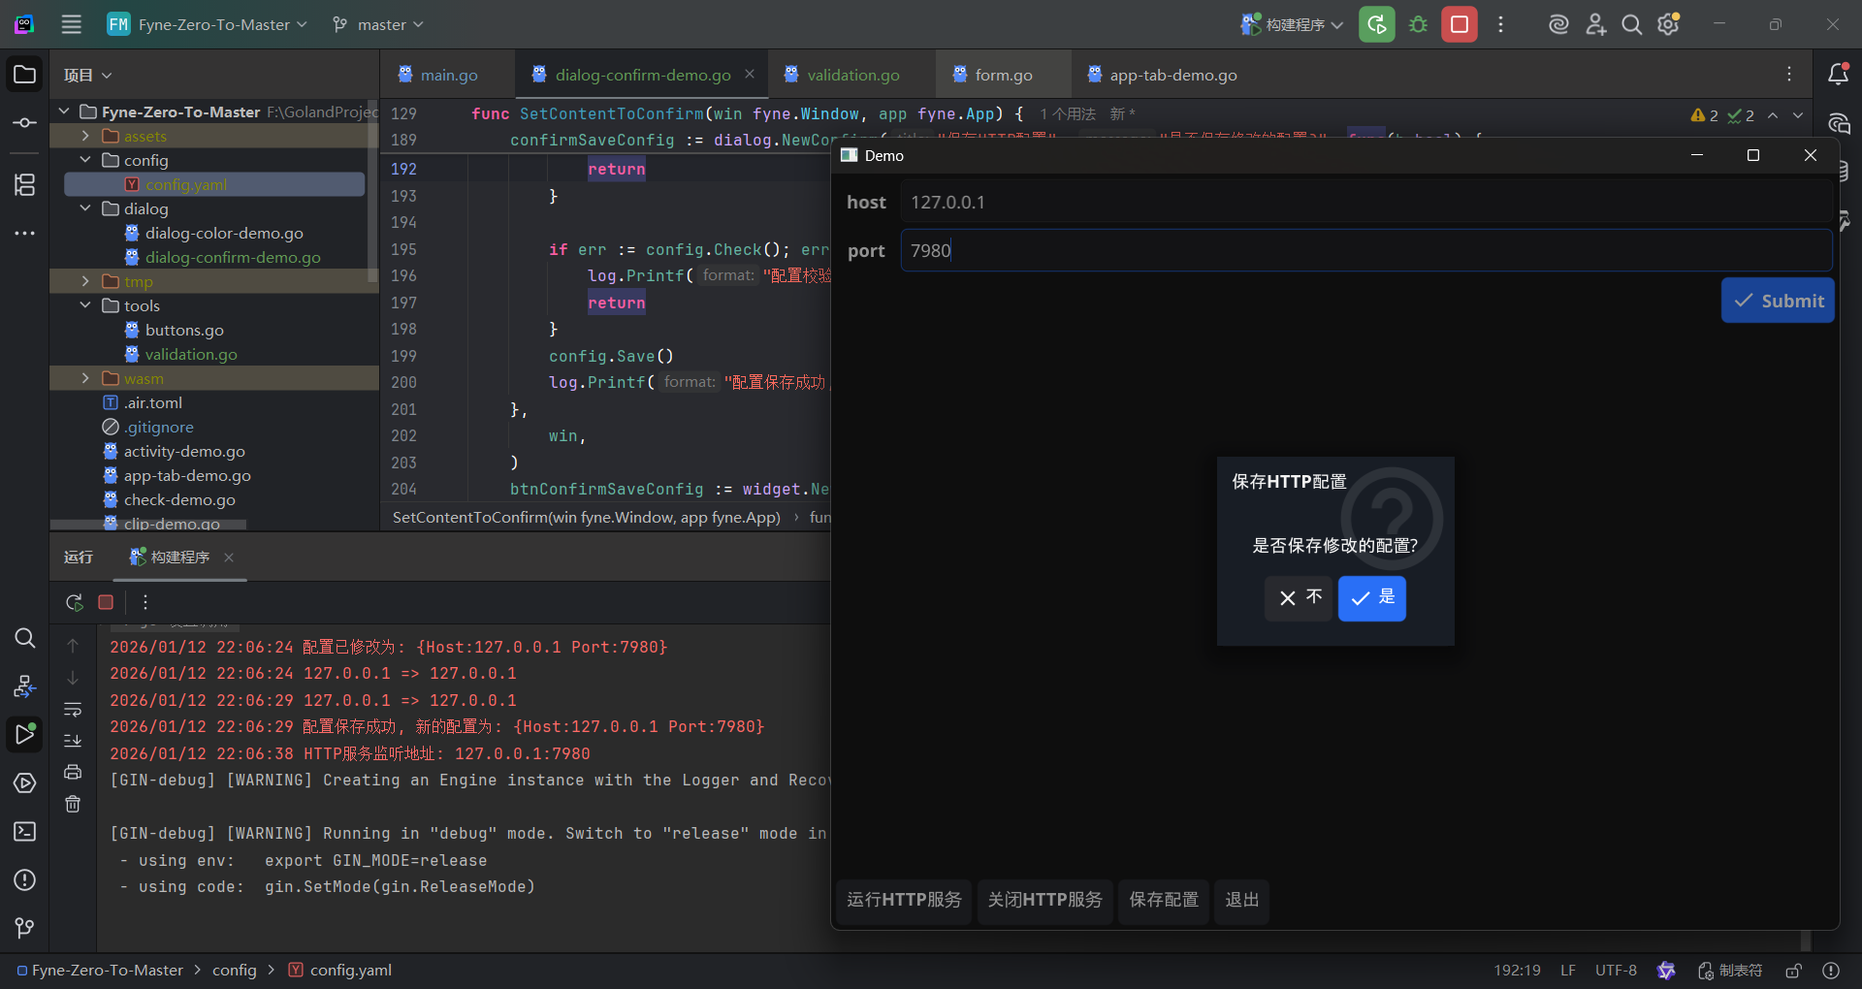Collapse the dialog folder in project tree
The image size is (1862, 989).
pos(85,208)
